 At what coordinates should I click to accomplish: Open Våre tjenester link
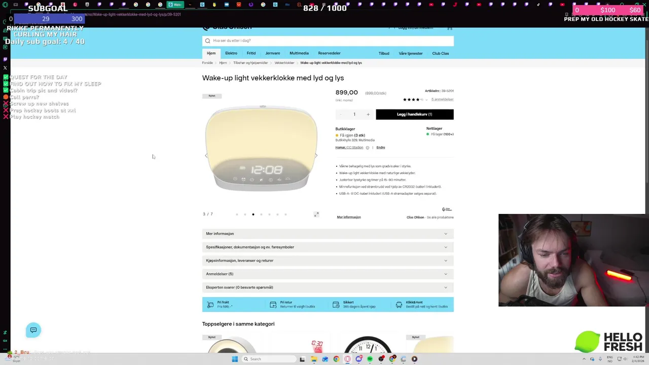tap(411, 53)
